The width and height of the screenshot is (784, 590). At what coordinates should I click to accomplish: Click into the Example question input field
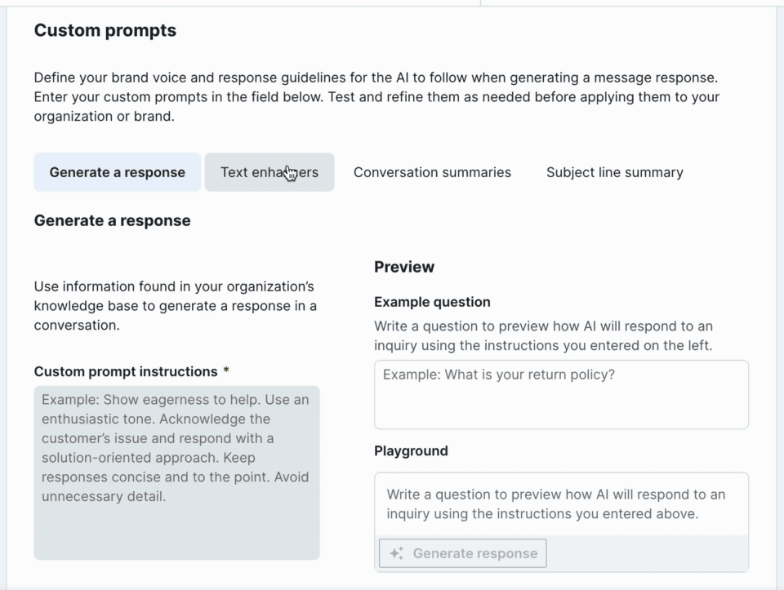[561, 395]
